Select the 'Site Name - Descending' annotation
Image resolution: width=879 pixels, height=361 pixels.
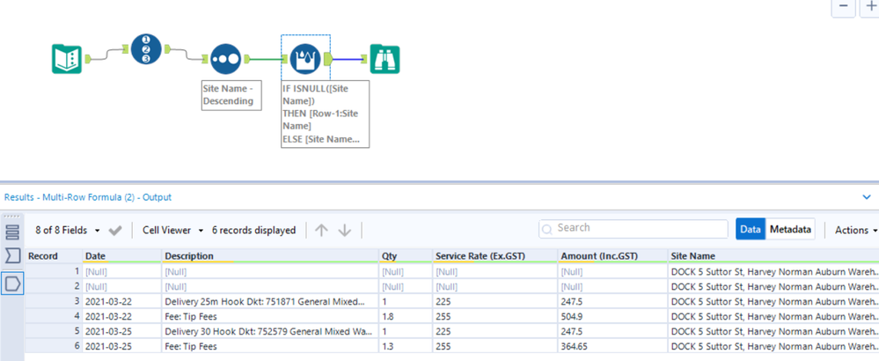pyautogui.click(x=231, y=95)
